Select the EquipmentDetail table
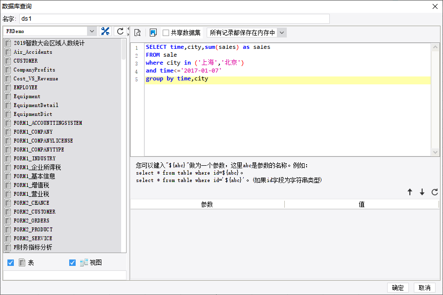The image size is (443, 295). pos(36,105)
